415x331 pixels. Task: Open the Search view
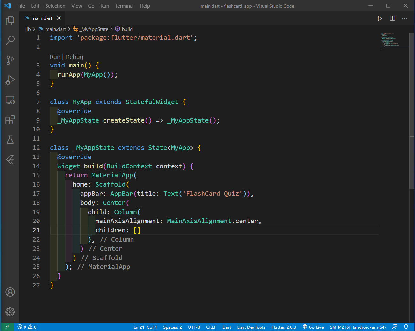pyautogui.click(x=10, y=40)
